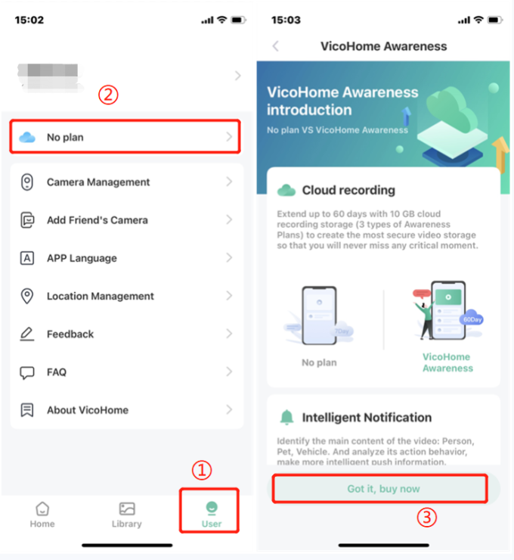Tap the Feedback pencil icon

click(27, 334)
